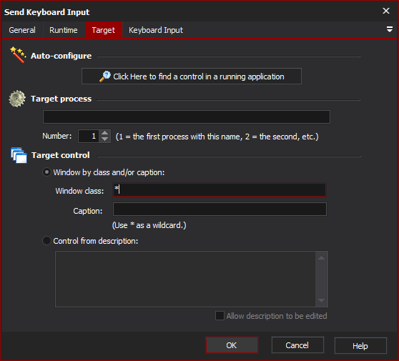Image resolution: width=399 pixels, height=361 pixels.
Task: Select Control from description radio button
Action: (x=46, y=241)
